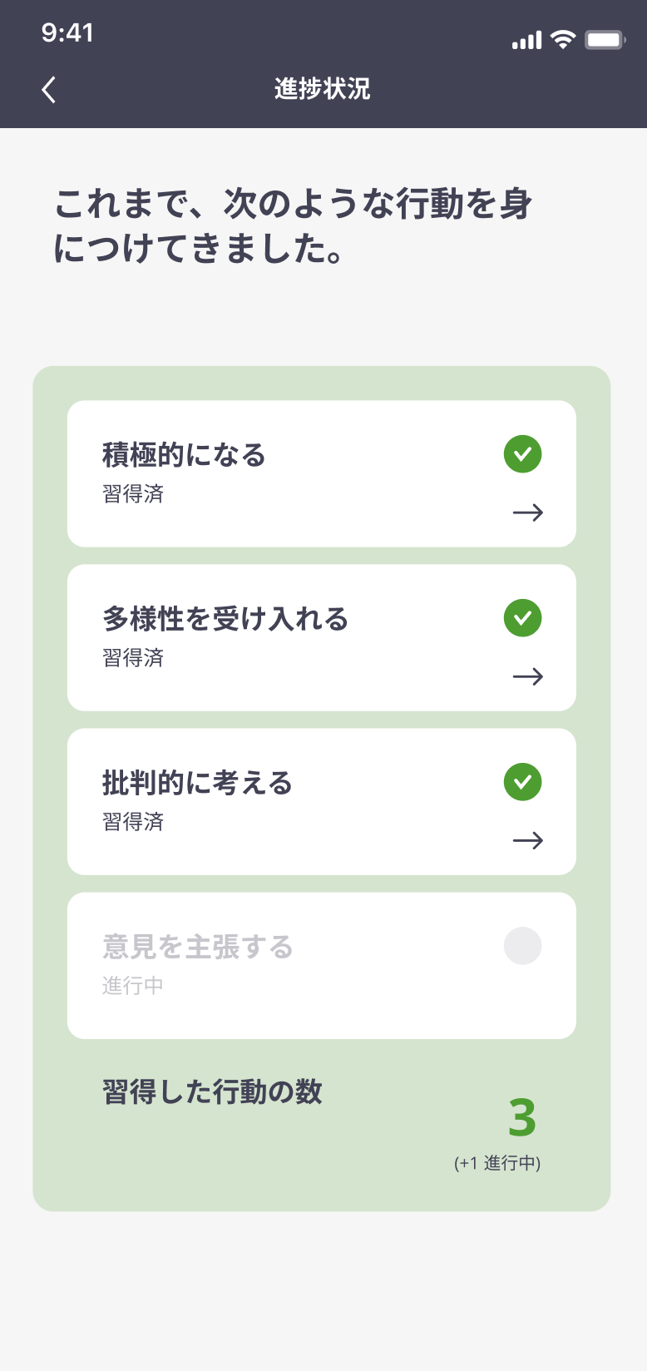Screen dimensions: 647x1371
Task: Click the 進捗状況 header title
Action: pos(323,89)
